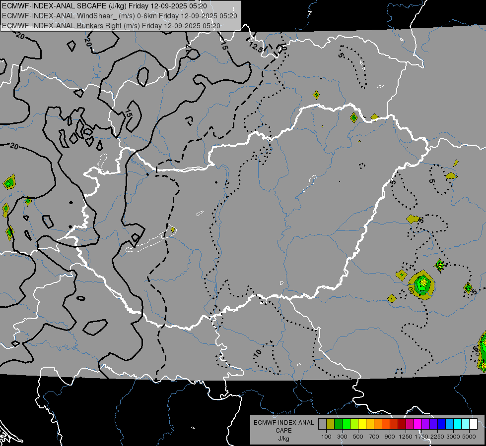Select the dark green legend swatch
The image size is (486, 446).
click(338, 424)
